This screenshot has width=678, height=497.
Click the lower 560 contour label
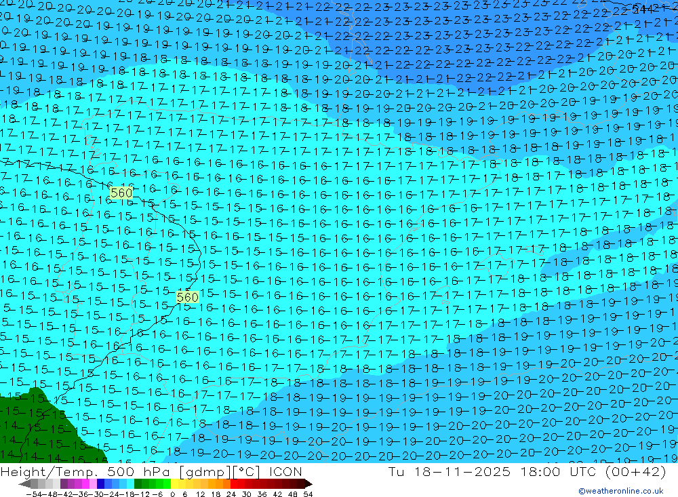coord(188,297)
